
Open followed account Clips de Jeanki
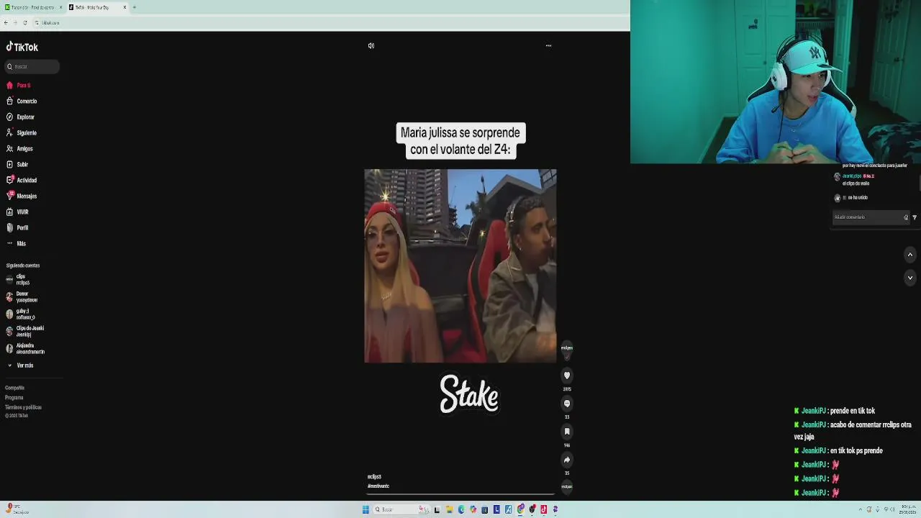25,331
